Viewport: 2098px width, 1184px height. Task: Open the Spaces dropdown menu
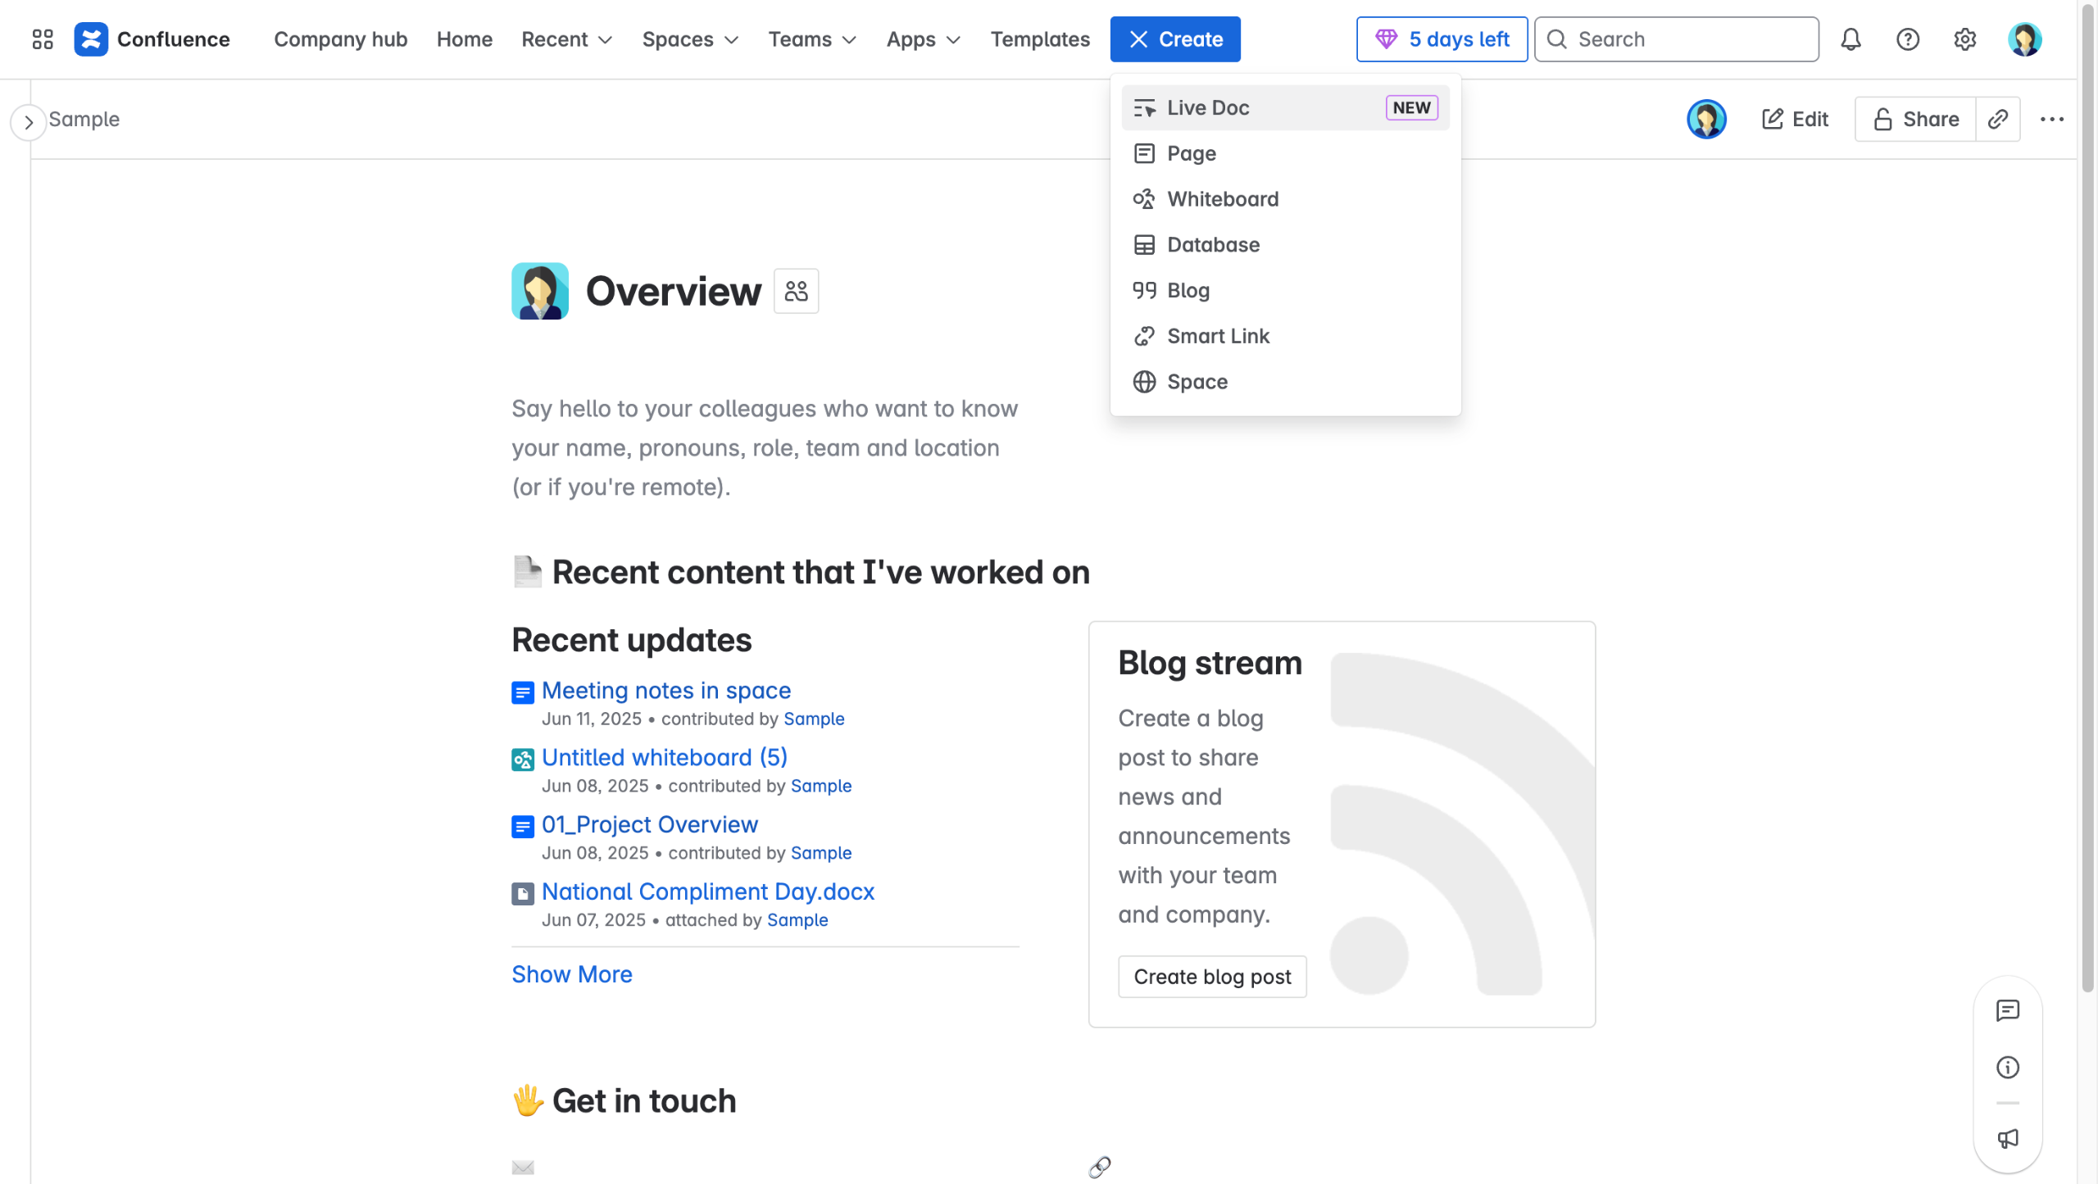[x=690, y=39]
